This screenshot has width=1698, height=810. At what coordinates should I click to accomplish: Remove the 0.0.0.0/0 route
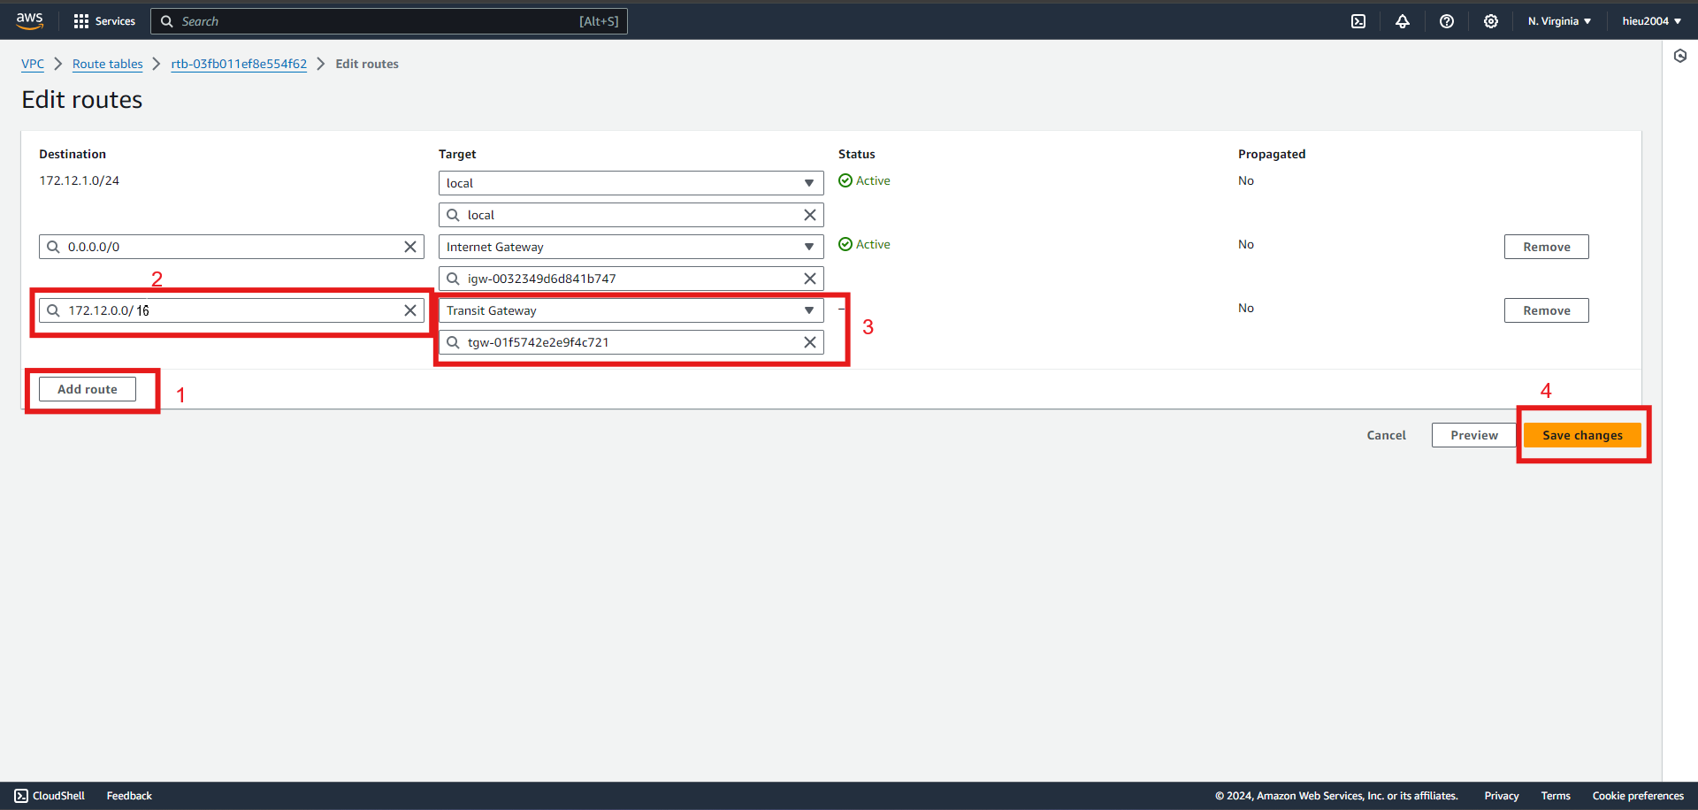pos(1547,247)
